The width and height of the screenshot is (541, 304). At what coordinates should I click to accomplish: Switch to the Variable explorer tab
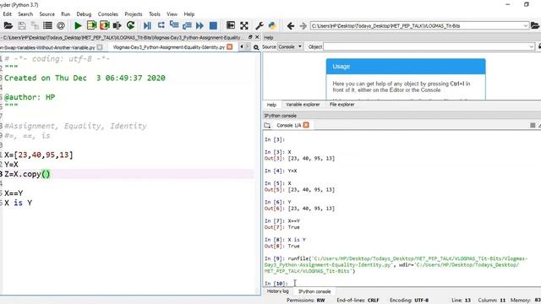pos(303,105)
